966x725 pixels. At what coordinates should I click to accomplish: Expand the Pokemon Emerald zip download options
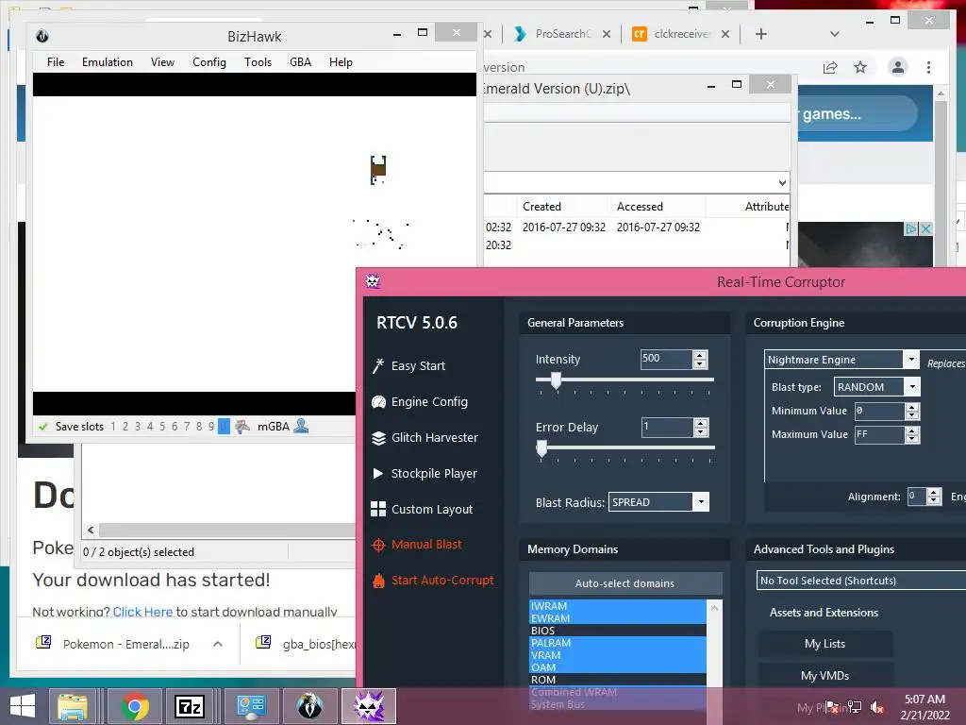[x=218, y=644]
